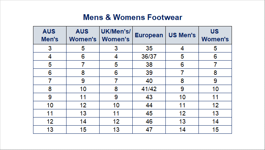Click the 'Mens & Womens Footwear' title
The height and width of the screenshot is (150, 265).
point(132,17)
